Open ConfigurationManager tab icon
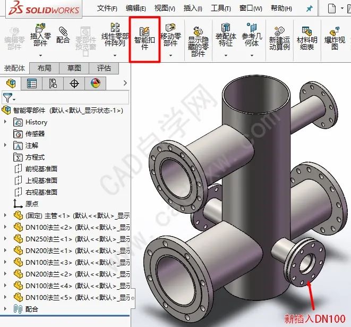 (x=53, y=83)
